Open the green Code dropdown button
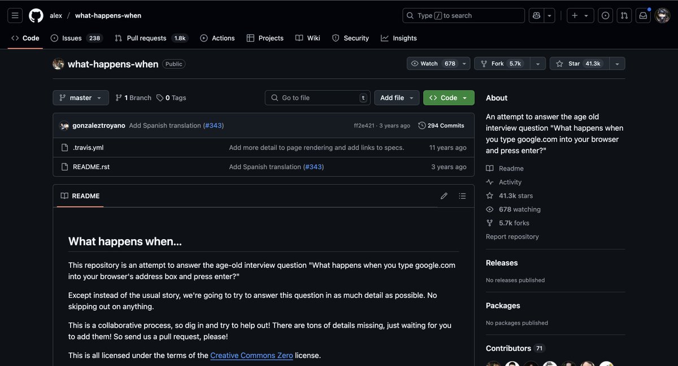Viewport: 678px width, 366px height. pyautogui.click(x=449, y=98)
